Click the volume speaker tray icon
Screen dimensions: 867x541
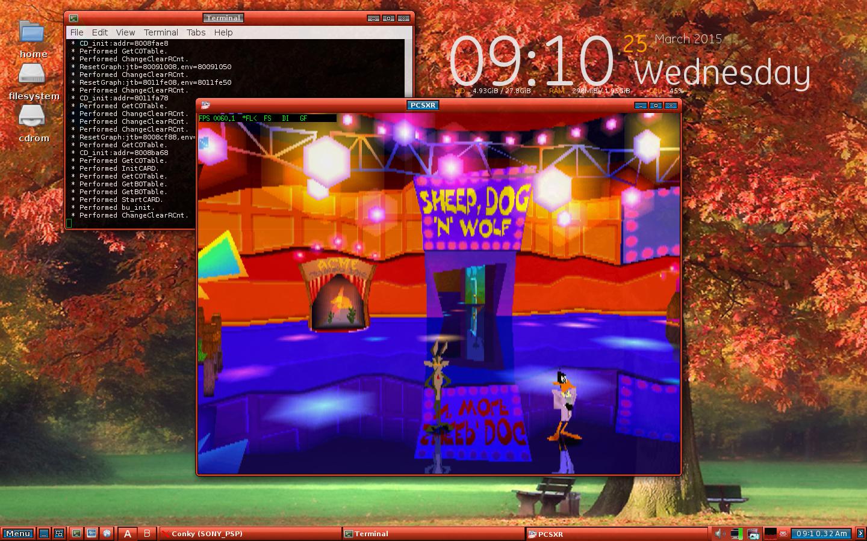719,533
